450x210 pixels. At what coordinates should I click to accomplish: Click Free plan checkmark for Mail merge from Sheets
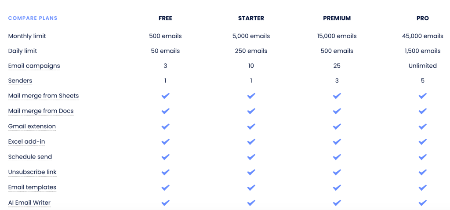(x=165, y=96)
